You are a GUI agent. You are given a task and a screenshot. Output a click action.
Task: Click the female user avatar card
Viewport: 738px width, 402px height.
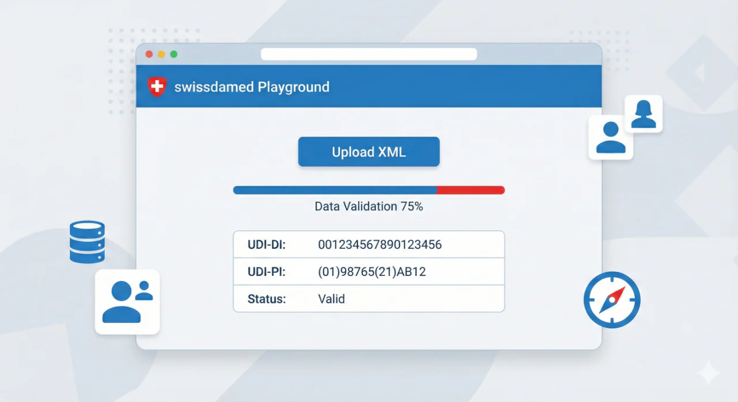click(643, 113)
